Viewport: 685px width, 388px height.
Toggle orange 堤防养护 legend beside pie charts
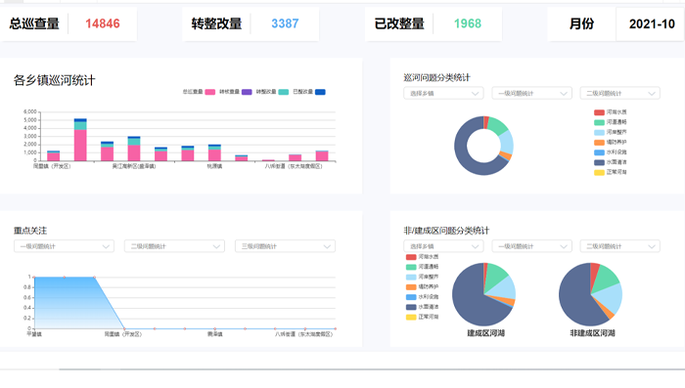(x=423, y=286)
